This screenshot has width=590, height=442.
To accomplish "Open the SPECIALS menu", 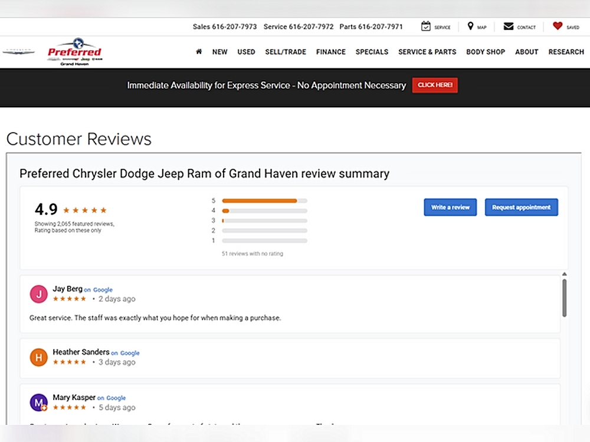I will pyautogui.click(x=372, y=52).
